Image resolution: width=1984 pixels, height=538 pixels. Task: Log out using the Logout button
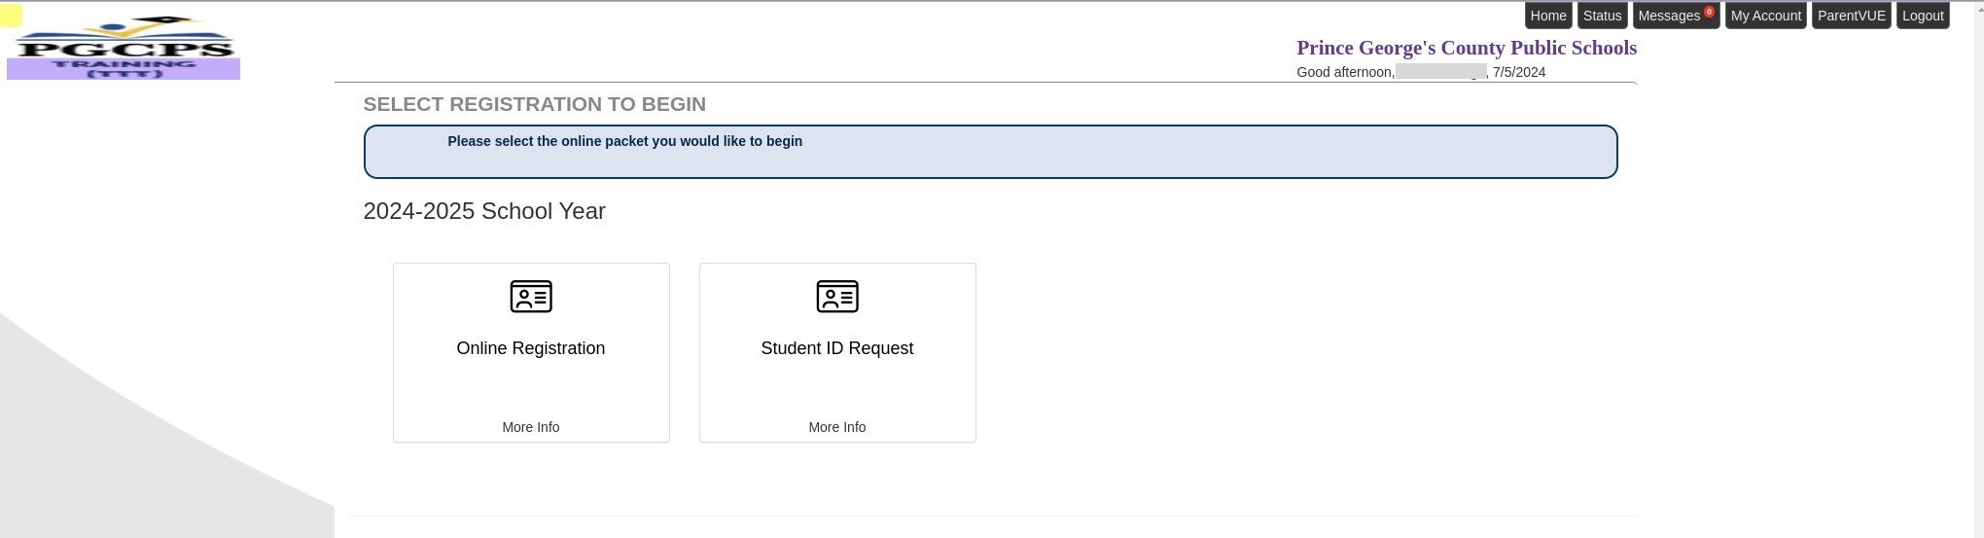[x=1922, y=16]
